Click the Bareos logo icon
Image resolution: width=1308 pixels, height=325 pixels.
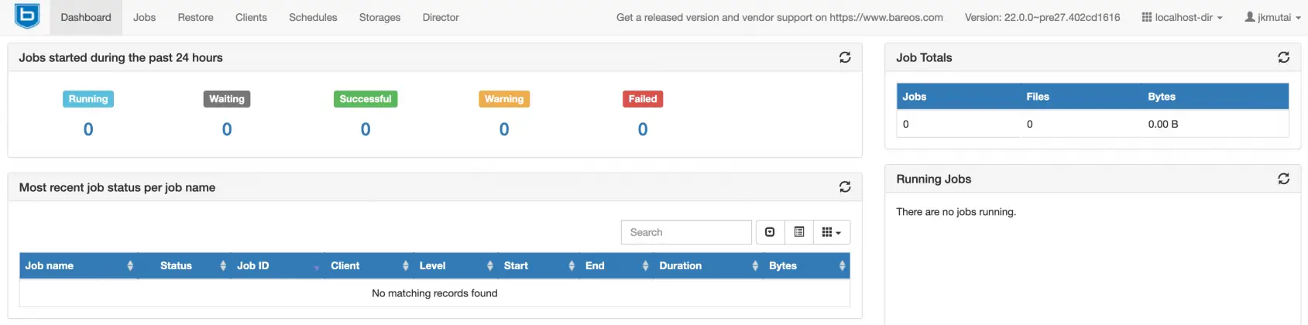27,16
